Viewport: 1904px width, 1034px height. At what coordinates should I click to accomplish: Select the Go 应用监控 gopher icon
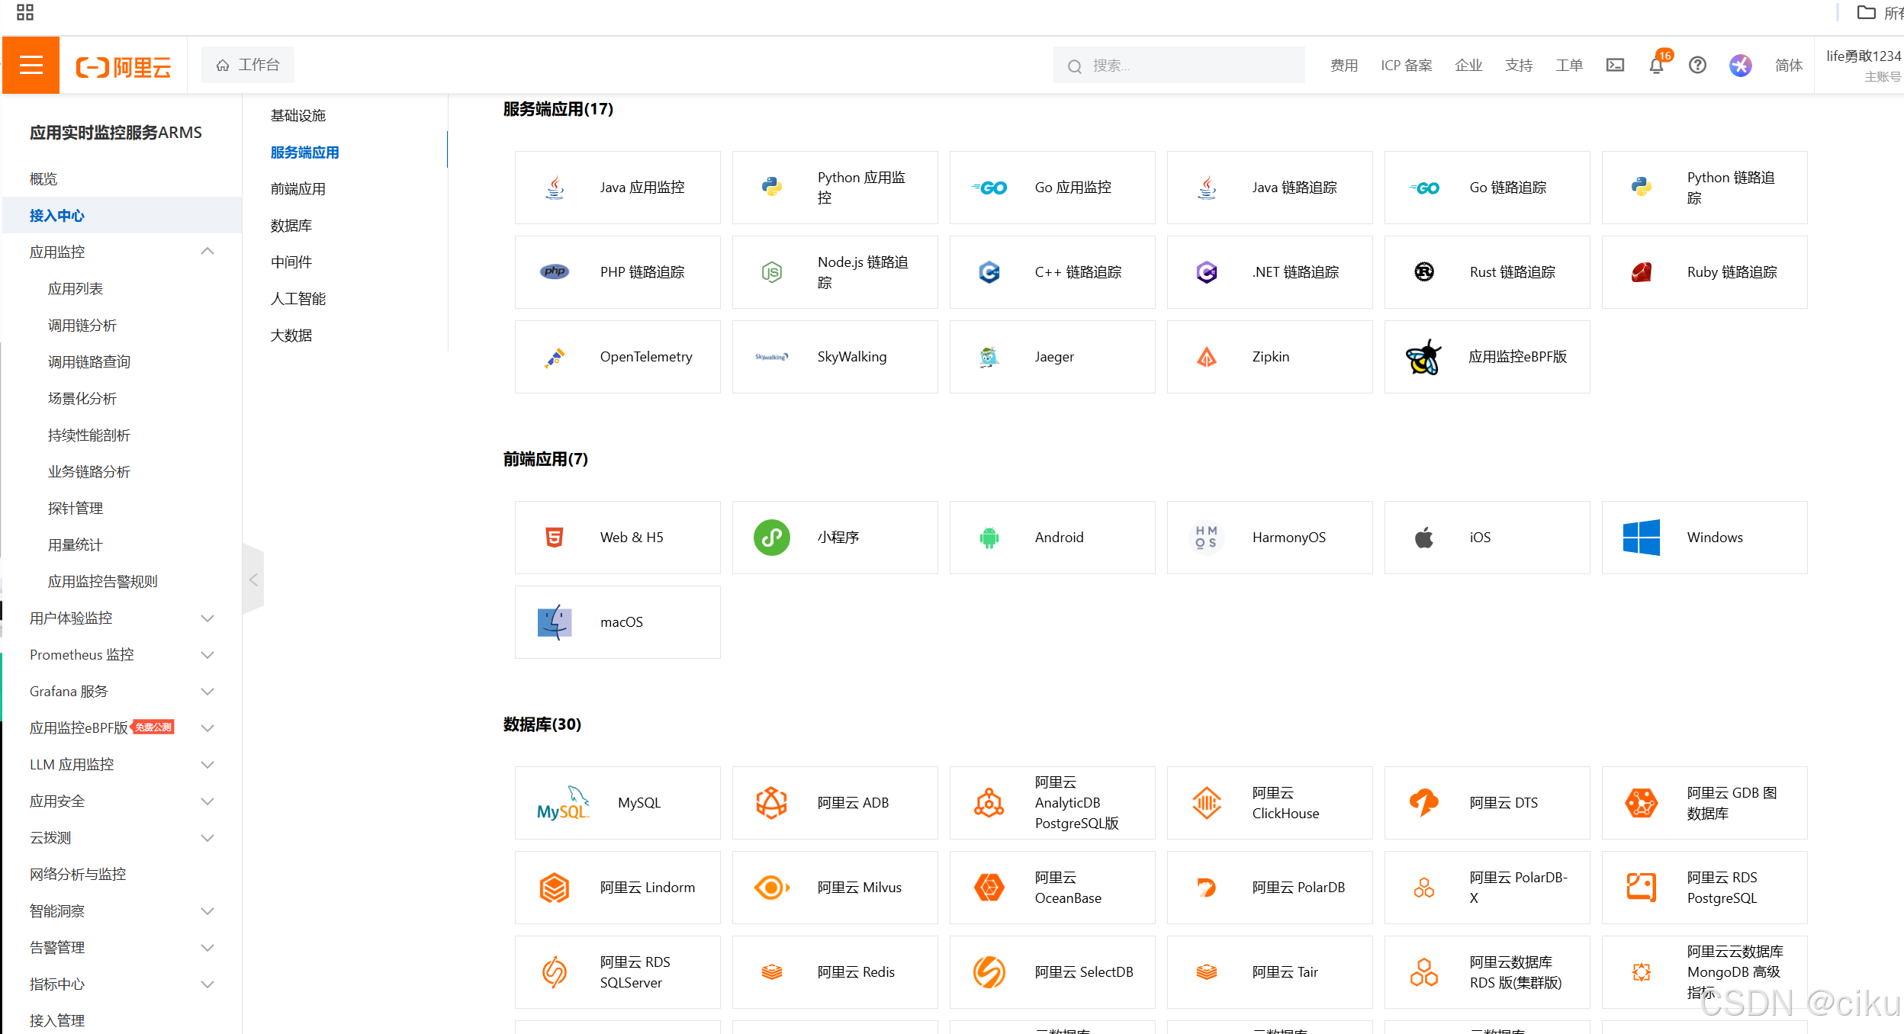(x=989, y=188)
